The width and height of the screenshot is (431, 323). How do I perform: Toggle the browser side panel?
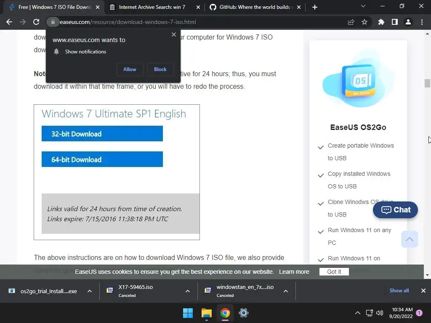[395, 22]
